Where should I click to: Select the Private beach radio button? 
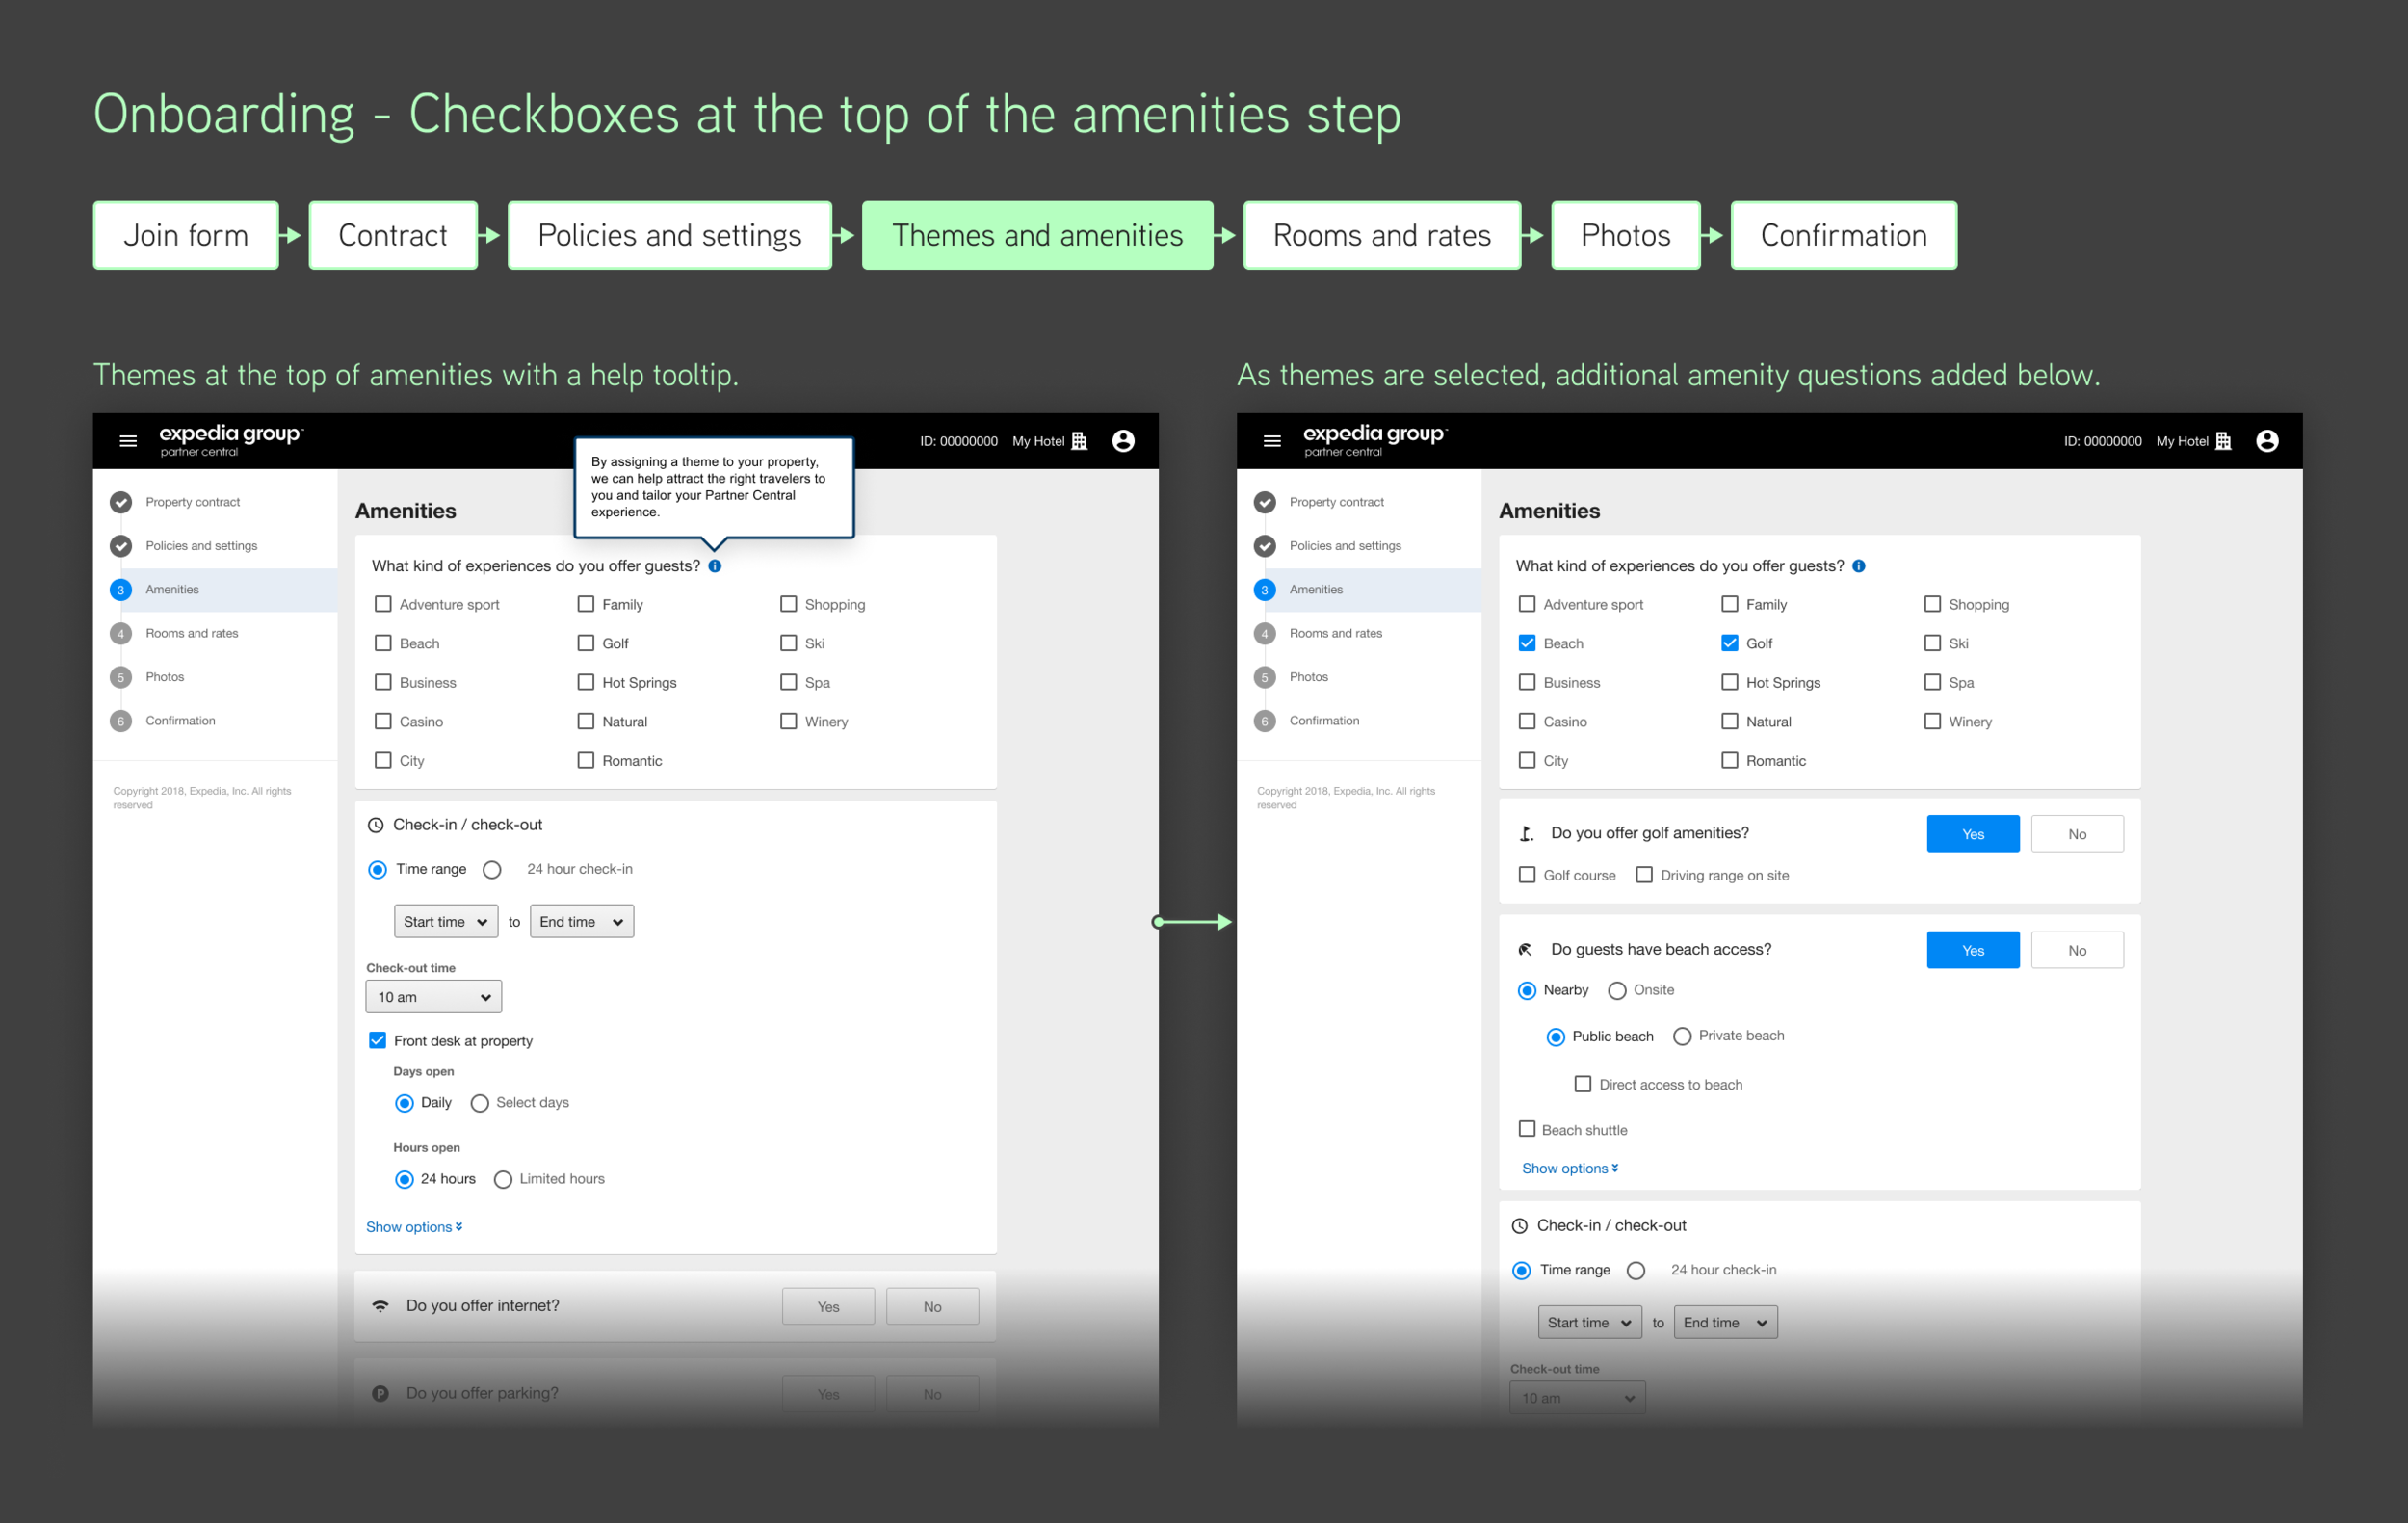click(x=1682, y=1036)
